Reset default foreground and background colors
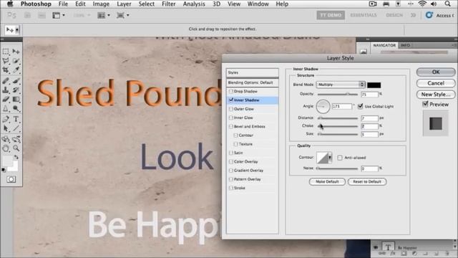The image size is (458, 258). 4,170
